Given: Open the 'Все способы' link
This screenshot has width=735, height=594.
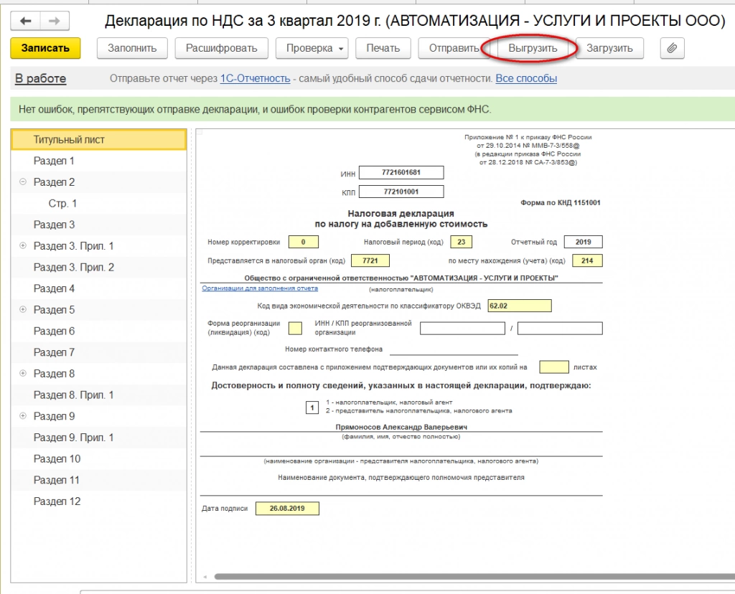Looking at the screenshot, I should (526, 78).
